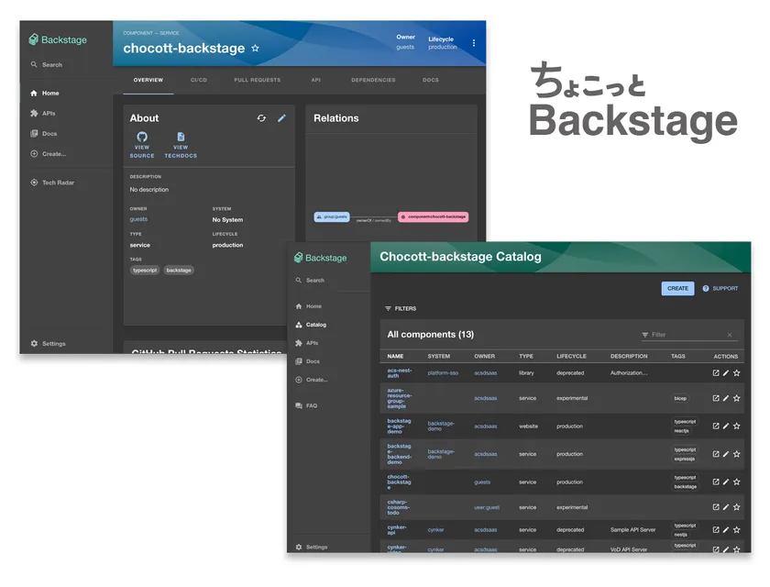The image size is (770, 587).
Task: Star chocott-backstage in the entity header
Action: pos(255,48)
